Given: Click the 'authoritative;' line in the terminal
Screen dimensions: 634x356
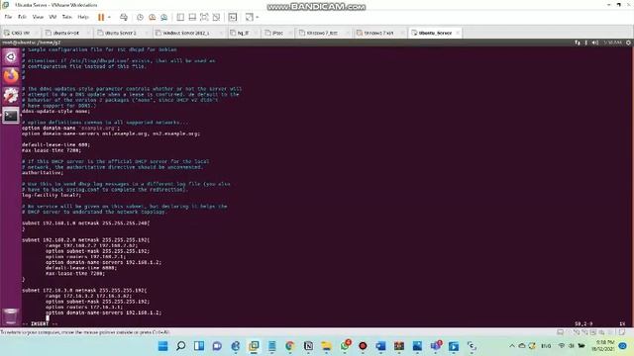Looking at the screenshot, I should pos(43,172).
